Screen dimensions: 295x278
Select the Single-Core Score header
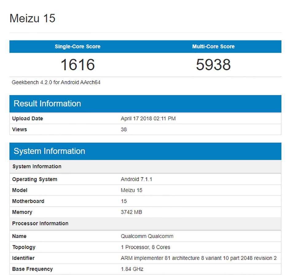click(x=77, y=46)
